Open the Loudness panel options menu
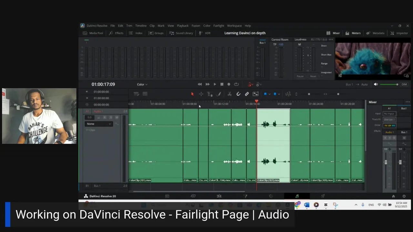This screenshot has height=232, width=413. 331,40
